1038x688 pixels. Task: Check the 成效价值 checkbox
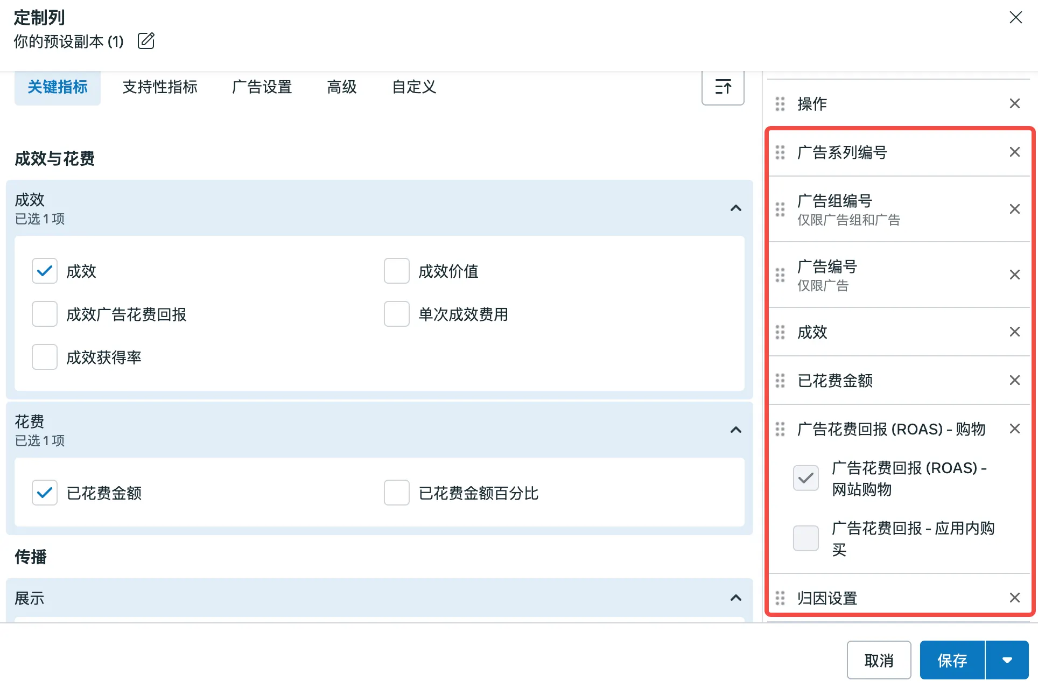click(397, 271)
